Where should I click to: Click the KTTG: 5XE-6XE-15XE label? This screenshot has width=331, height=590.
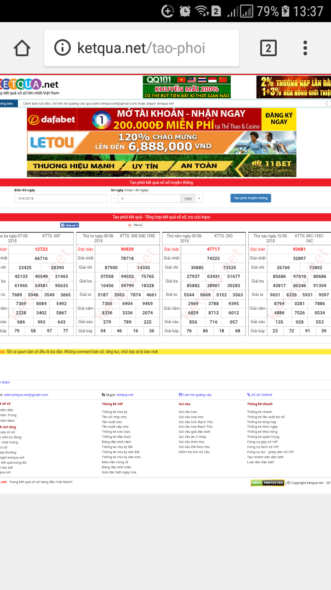point(137,236)
